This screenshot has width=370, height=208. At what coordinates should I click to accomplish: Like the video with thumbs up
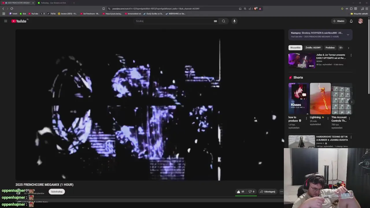(x=240, y=192)
